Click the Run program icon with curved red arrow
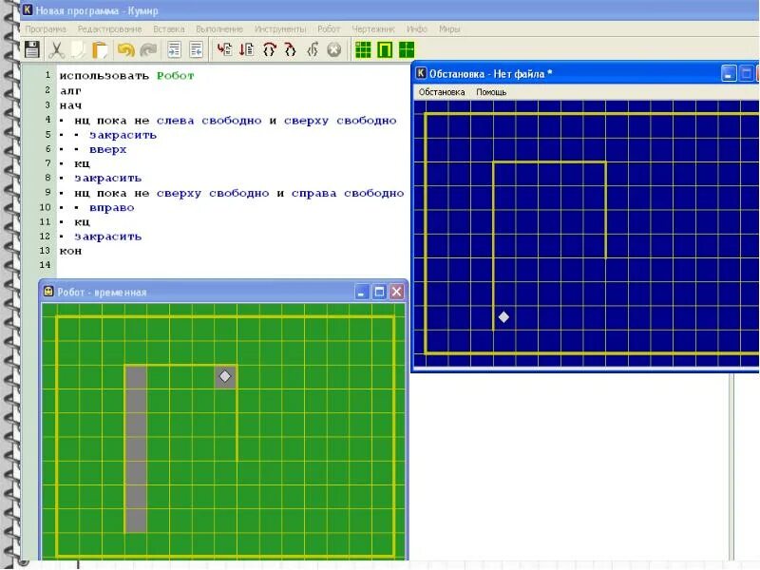760x570 pixels. point(224,49)
